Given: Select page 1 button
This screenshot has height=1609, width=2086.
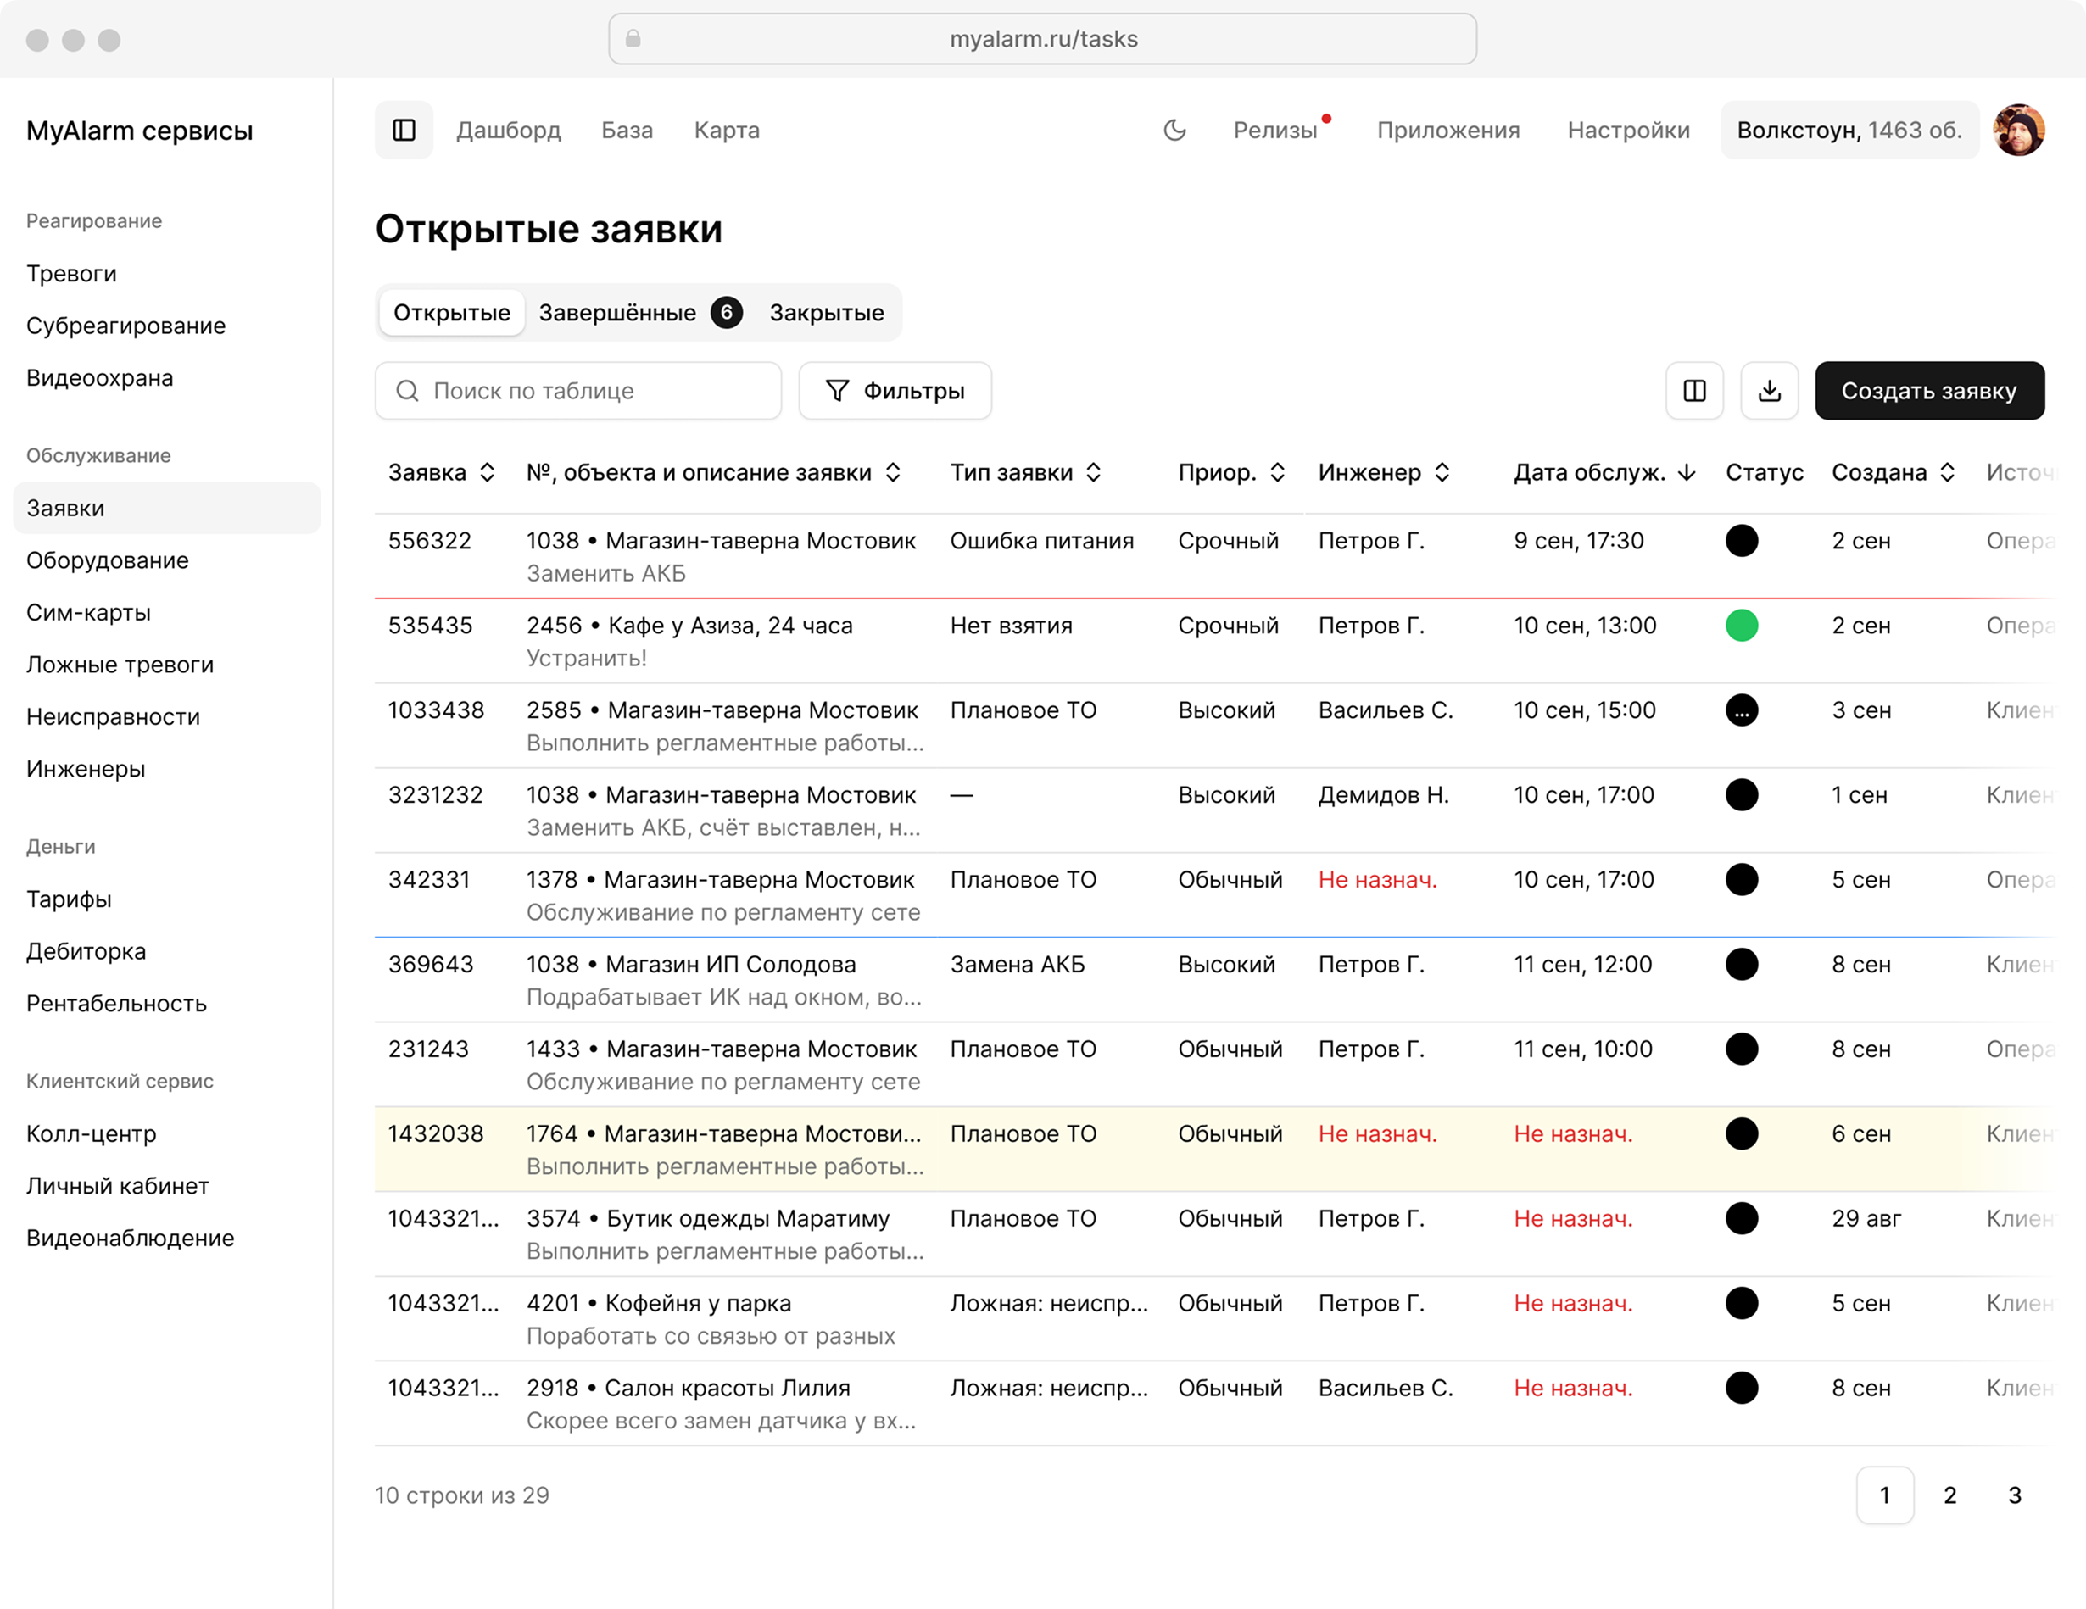Looking at the screenshot, I should pos(1884,1495).
